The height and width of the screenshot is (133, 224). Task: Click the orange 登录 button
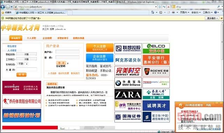click(x=61, y=63)
